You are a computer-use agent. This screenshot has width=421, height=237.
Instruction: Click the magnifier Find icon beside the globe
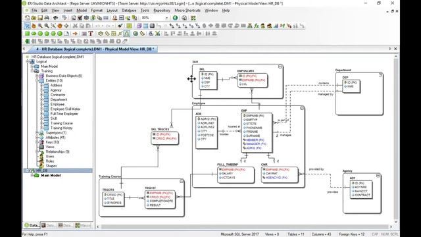click(x=184, y=18)
